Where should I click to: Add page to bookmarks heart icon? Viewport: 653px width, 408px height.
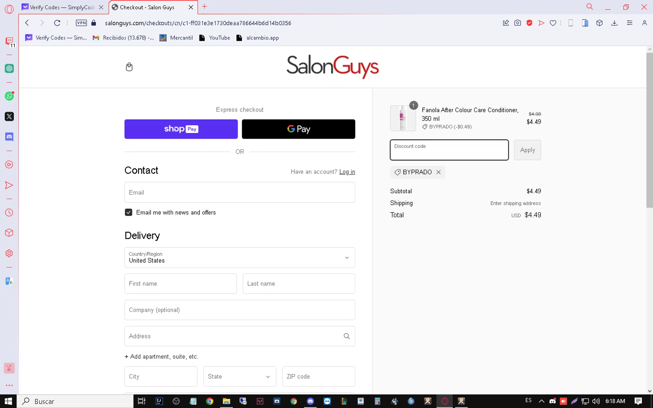pos(553,23)
